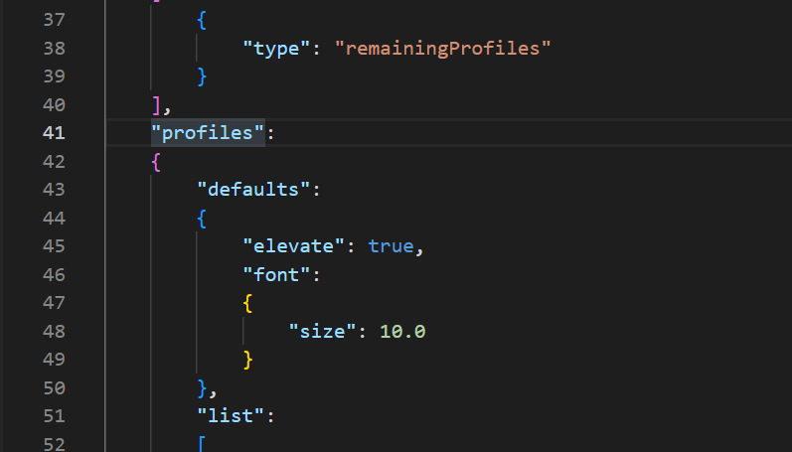Select line number 38 in the gutter
The height and width of the screenshot is (452, 792).
click(54, 49)
